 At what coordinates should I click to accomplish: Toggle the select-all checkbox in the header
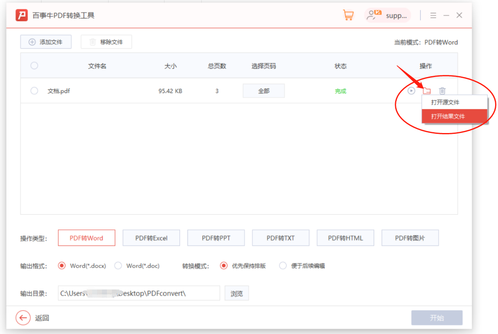click(x=34, y=65)
